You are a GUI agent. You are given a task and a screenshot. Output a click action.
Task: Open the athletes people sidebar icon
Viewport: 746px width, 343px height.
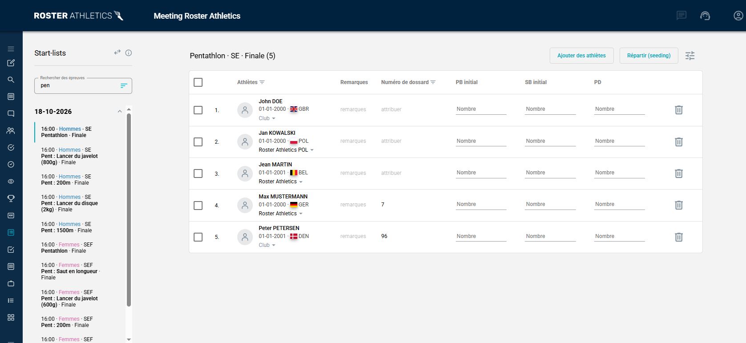tap(11, 131)
